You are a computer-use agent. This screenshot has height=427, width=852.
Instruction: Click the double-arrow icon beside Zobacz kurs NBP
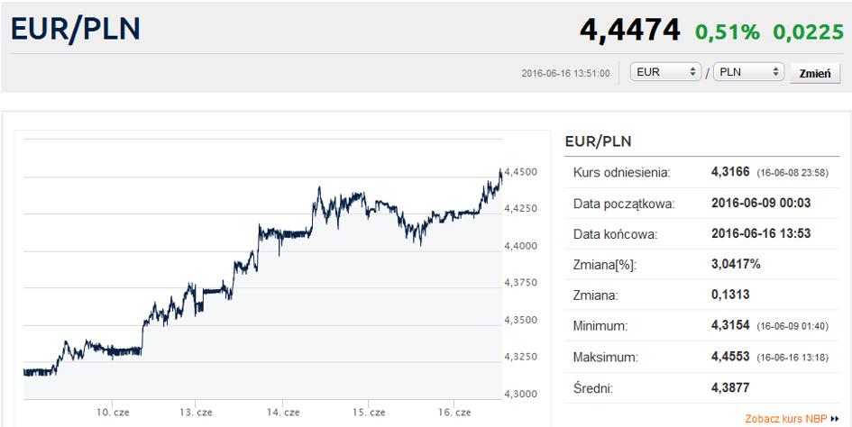point(836,419)
